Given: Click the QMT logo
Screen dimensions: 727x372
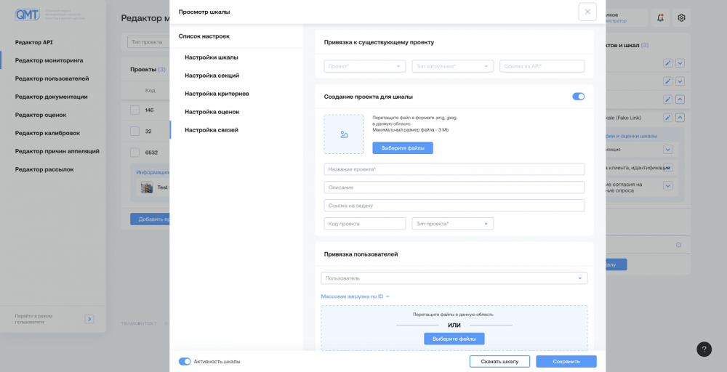Looking at the screenshot, I should [28, 15].
